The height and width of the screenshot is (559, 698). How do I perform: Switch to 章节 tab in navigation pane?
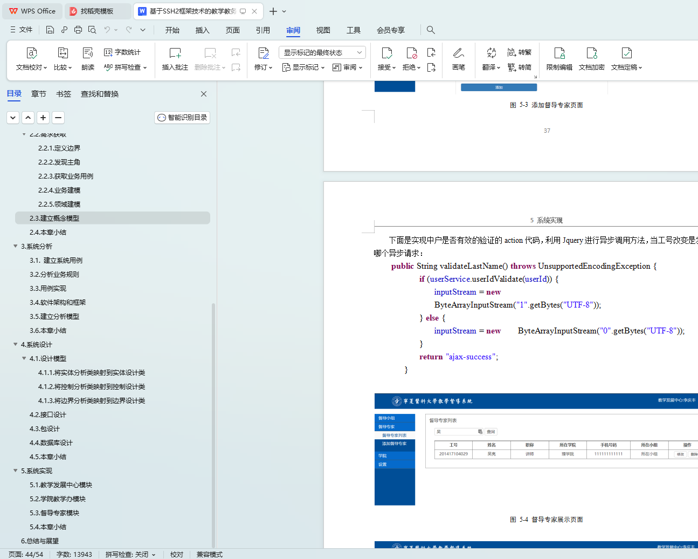coord(39,94)
